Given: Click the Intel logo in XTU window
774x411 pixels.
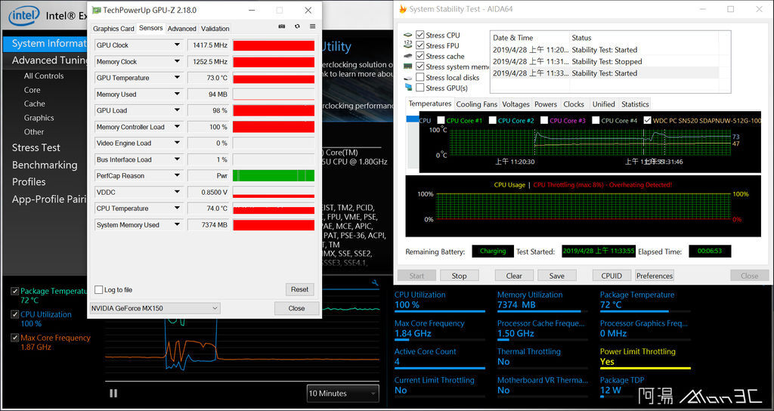Looking at the screenshot, I should coord(23,16).
